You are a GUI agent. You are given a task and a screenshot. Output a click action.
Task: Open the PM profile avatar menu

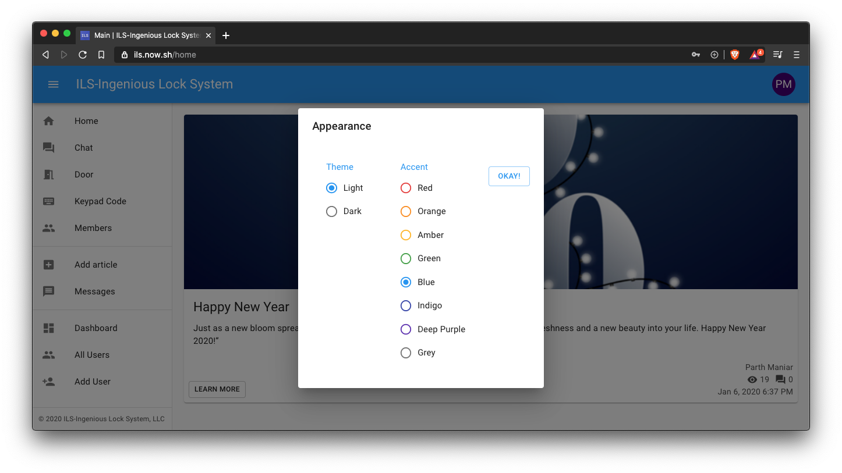pyautogui.click(x=783, y=84)
